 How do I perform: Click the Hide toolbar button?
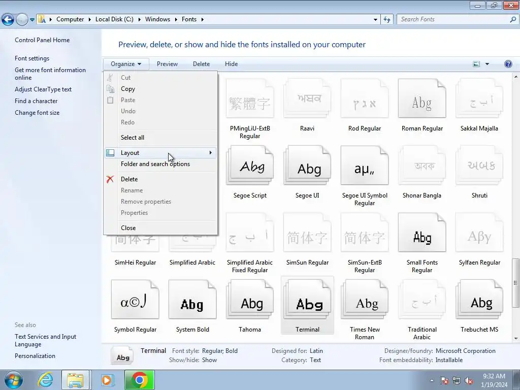pos(231,64)
